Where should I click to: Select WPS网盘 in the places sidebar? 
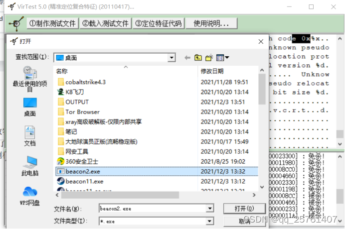tap(30, 196)
